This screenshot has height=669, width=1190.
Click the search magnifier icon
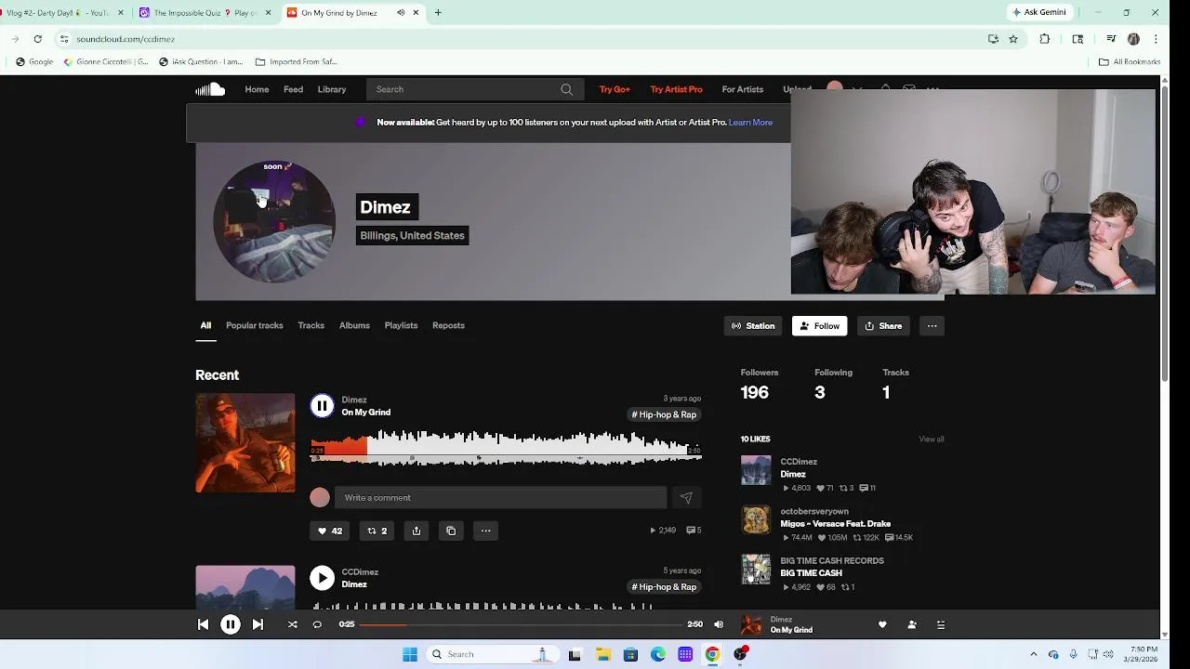tap(566, 89)
